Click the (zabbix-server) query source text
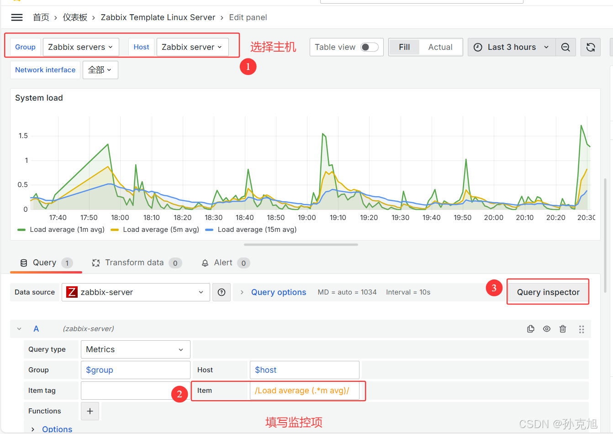The width and height of the screenshot is (613, 434). click(x=89, y=329)
